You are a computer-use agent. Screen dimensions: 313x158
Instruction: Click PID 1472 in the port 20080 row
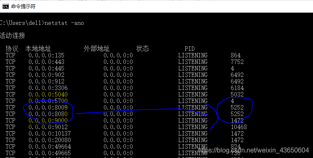click(237, 140)
